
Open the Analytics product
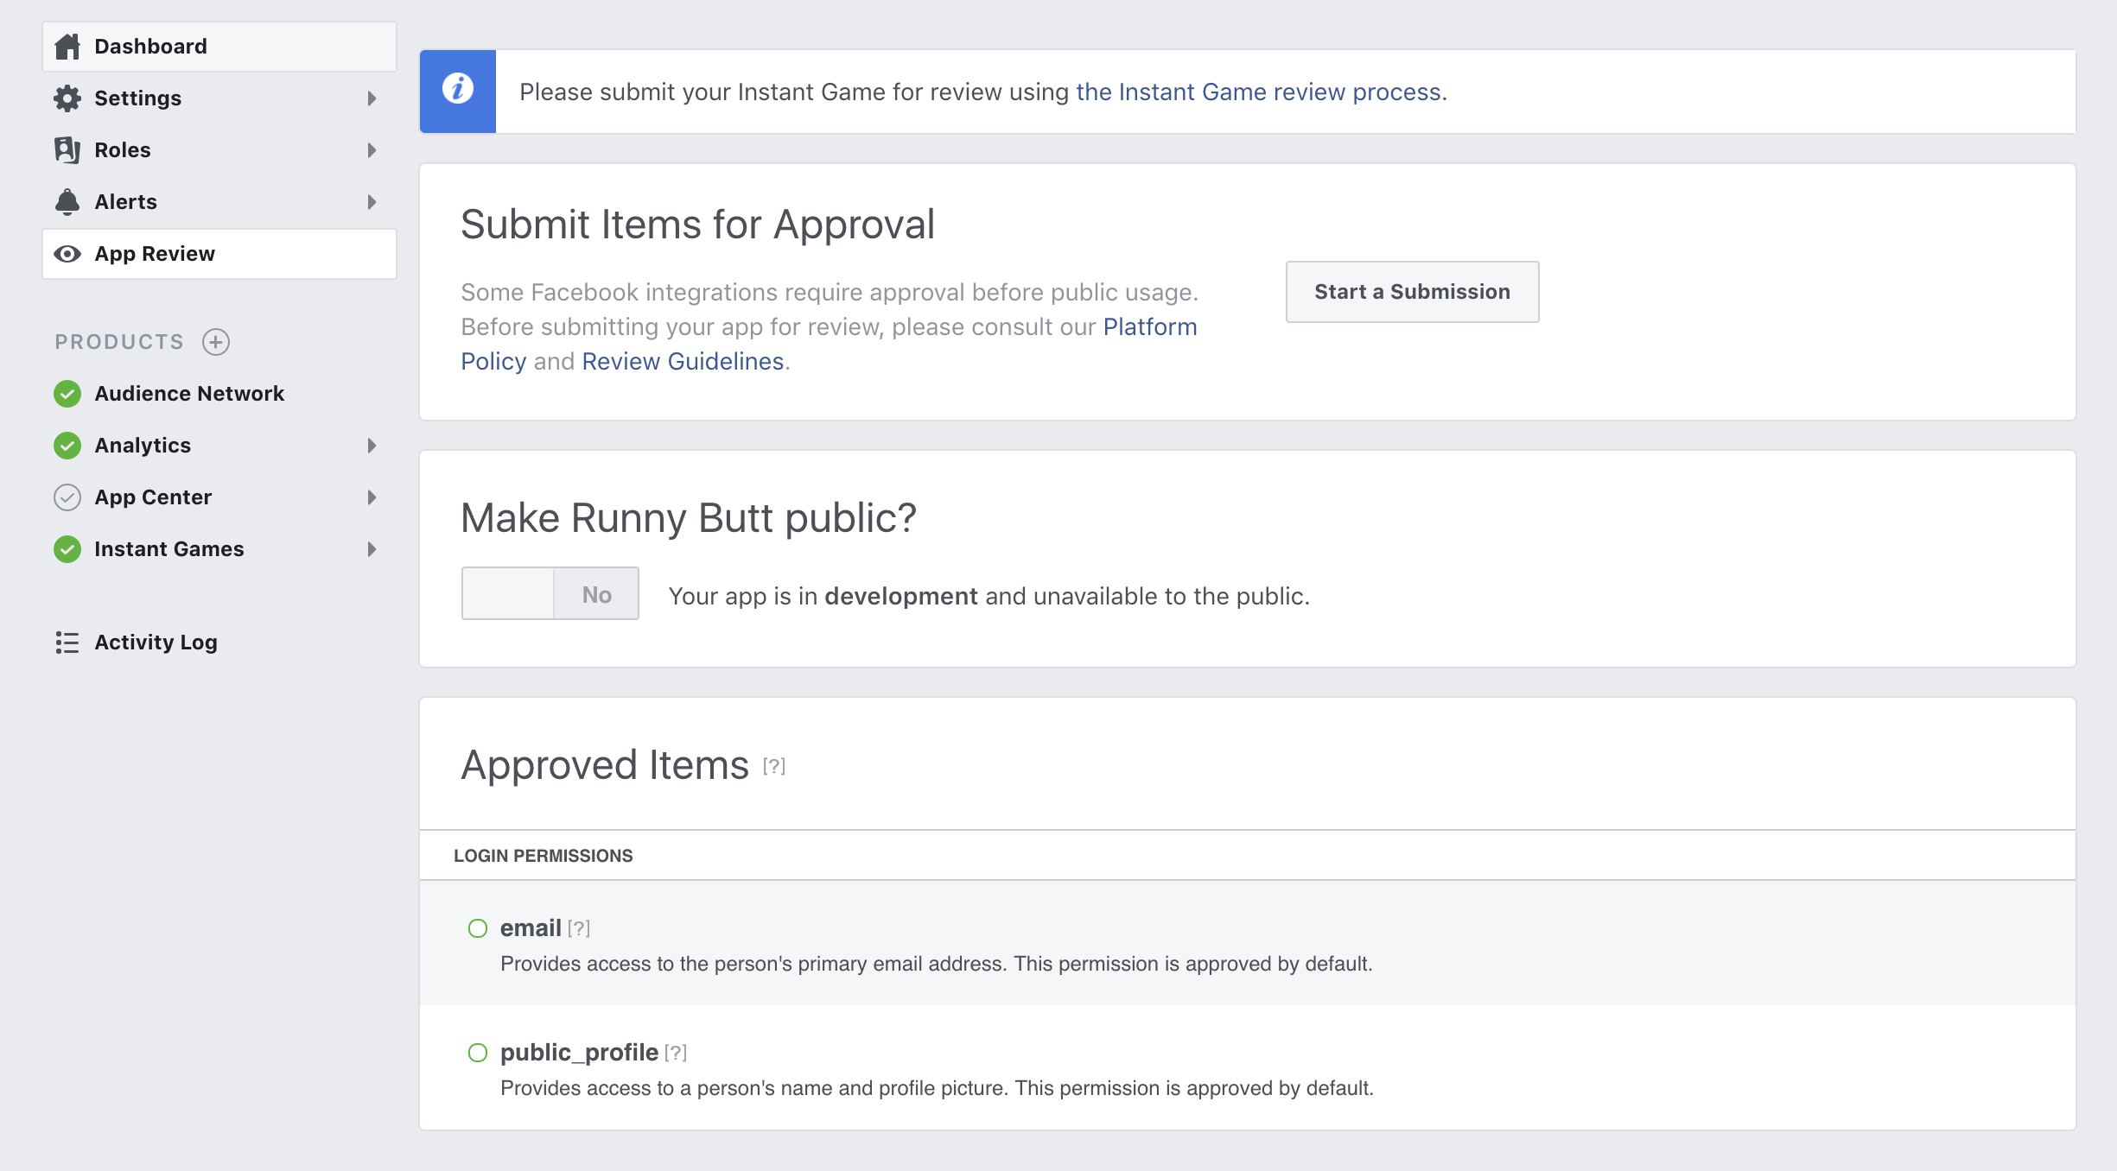coord(219,446)
